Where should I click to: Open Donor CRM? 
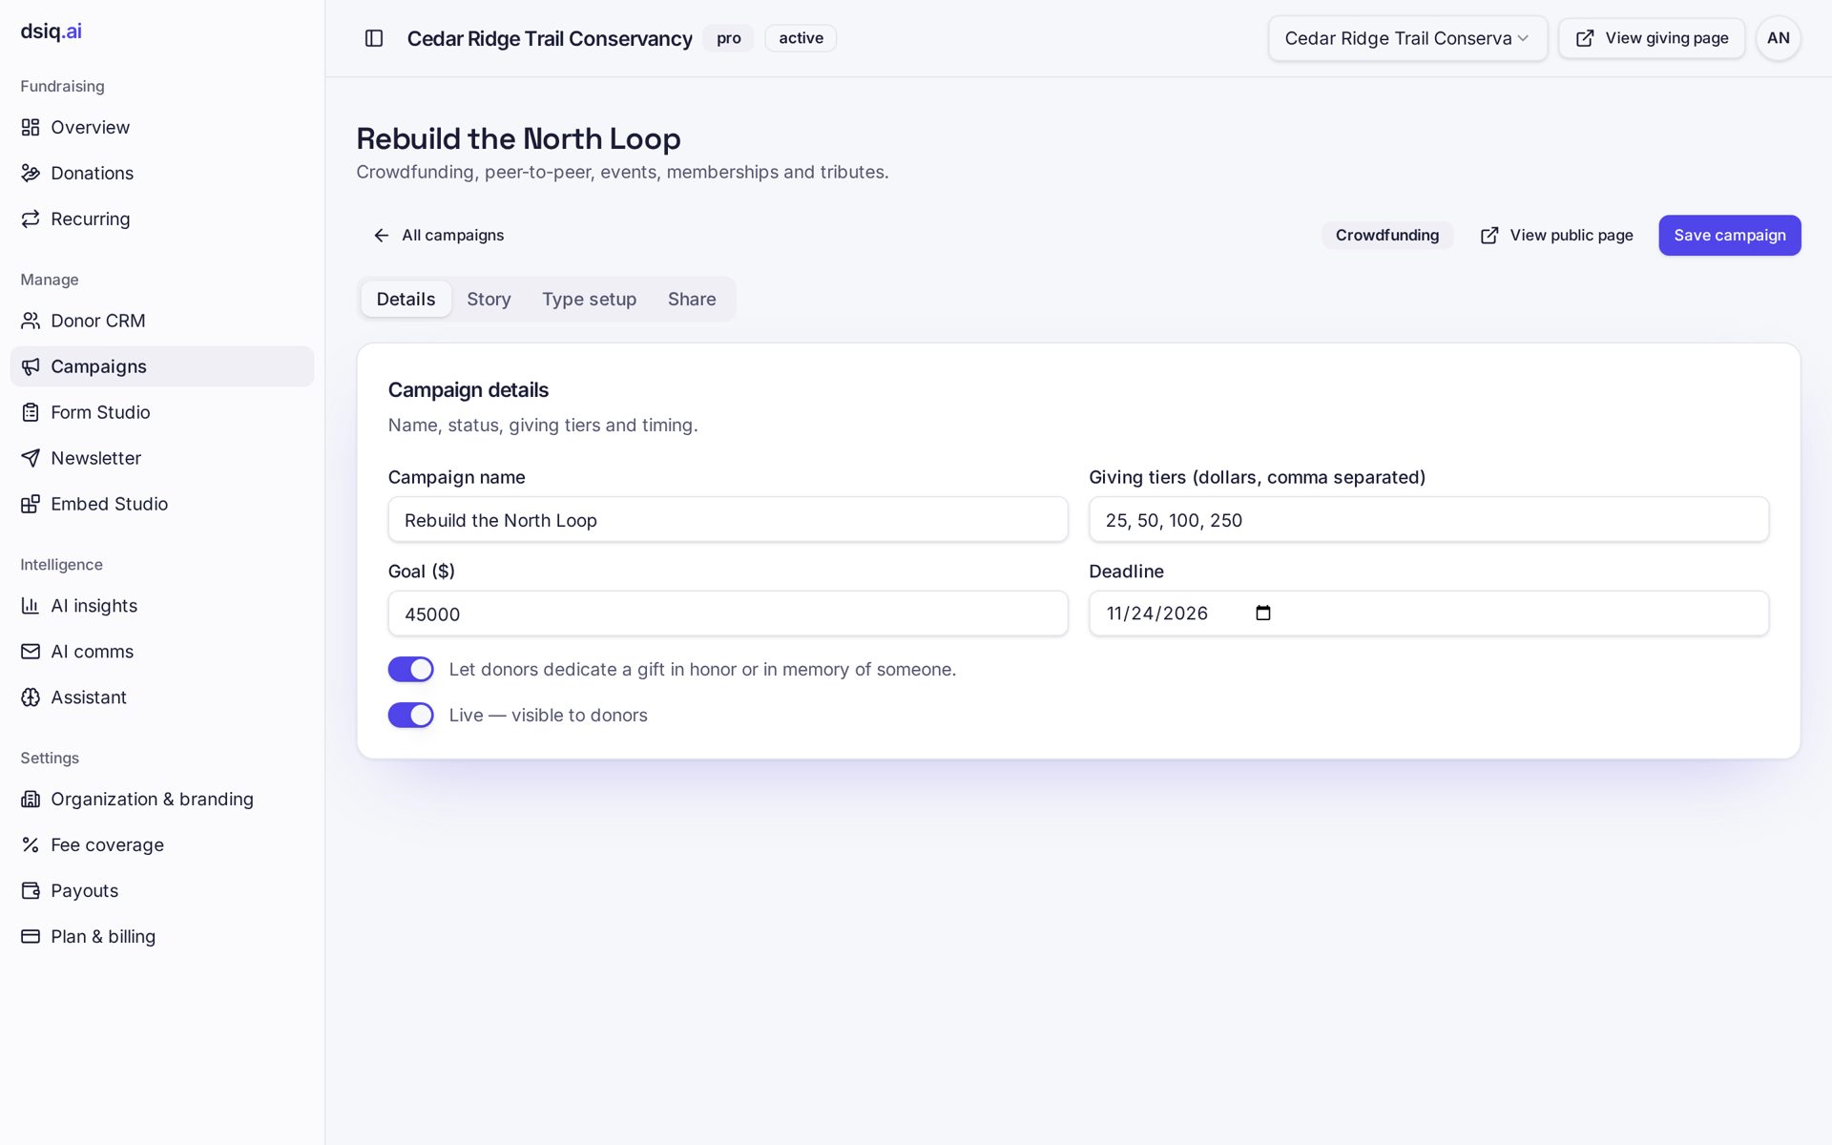click(162, 321)
